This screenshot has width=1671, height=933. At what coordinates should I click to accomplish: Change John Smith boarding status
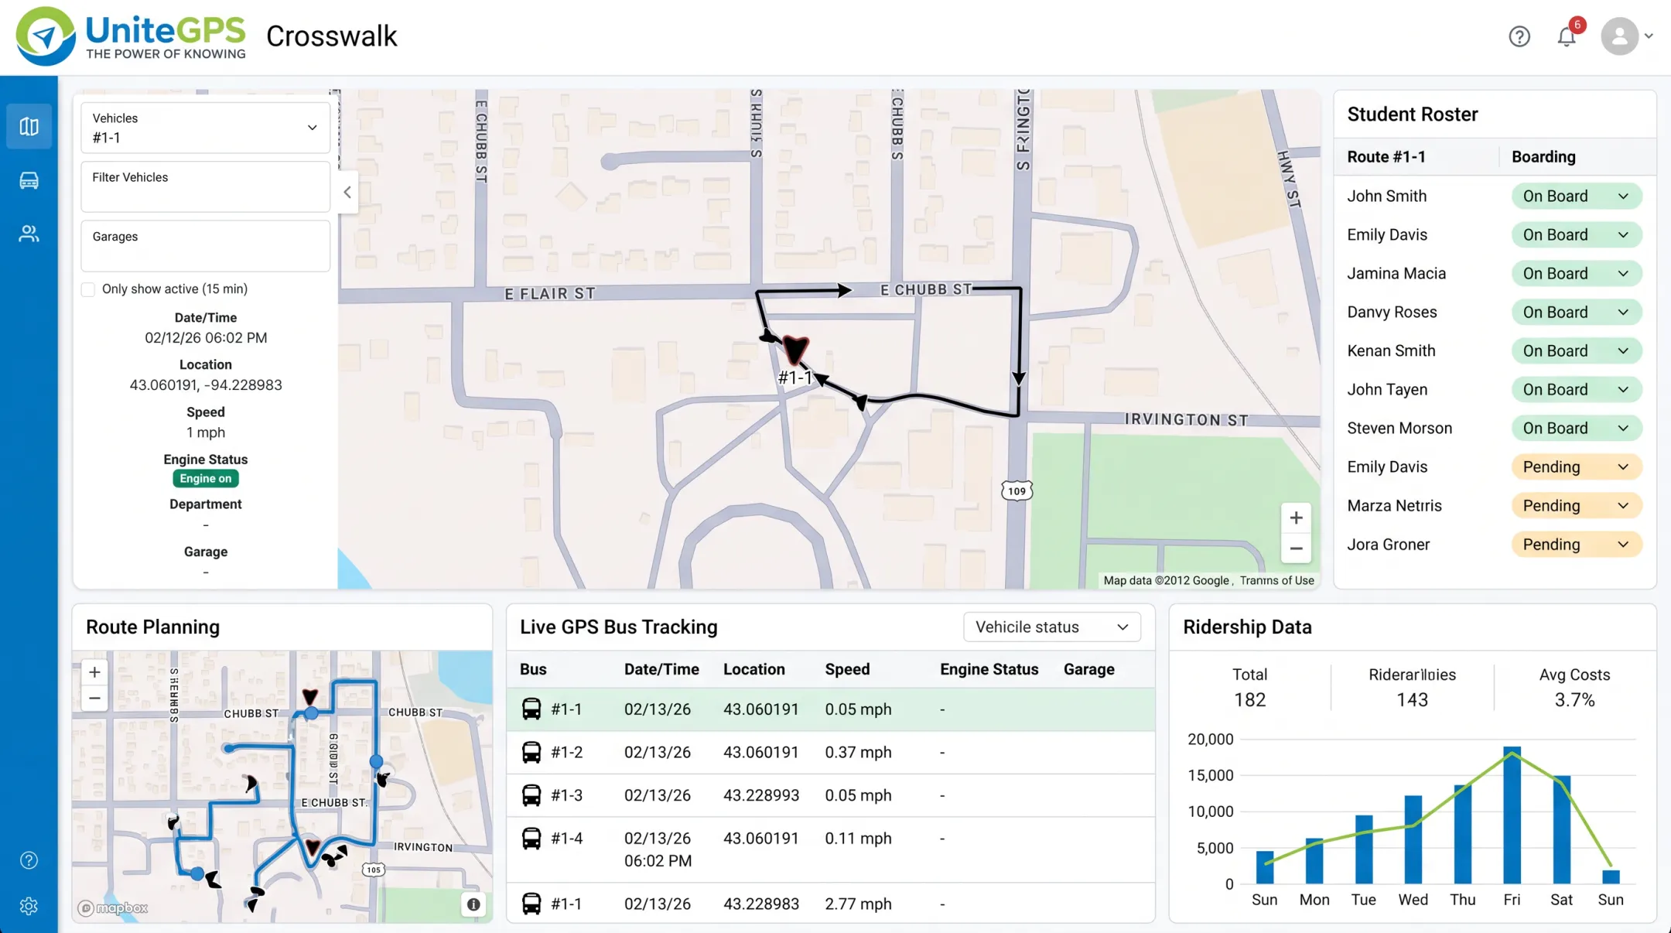(x=1576, y=196)
